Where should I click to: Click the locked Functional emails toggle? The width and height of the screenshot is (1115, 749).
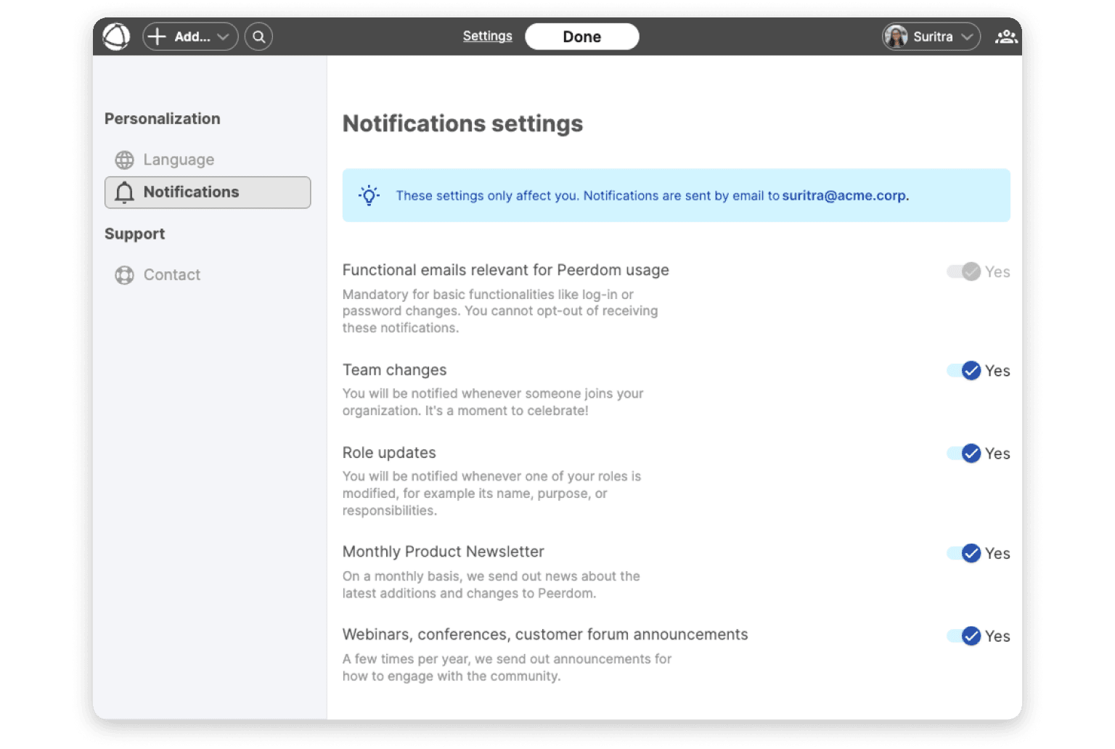964,271
